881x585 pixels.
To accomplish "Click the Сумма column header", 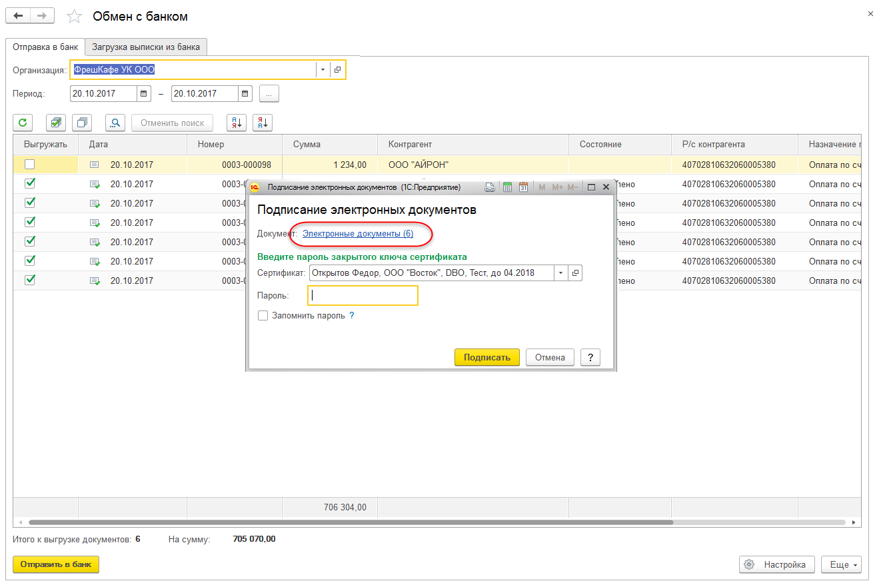I will [x=330, y=145].
